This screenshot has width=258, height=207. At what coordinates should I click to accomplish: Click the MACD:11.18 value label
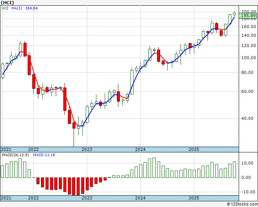(44, 155)
